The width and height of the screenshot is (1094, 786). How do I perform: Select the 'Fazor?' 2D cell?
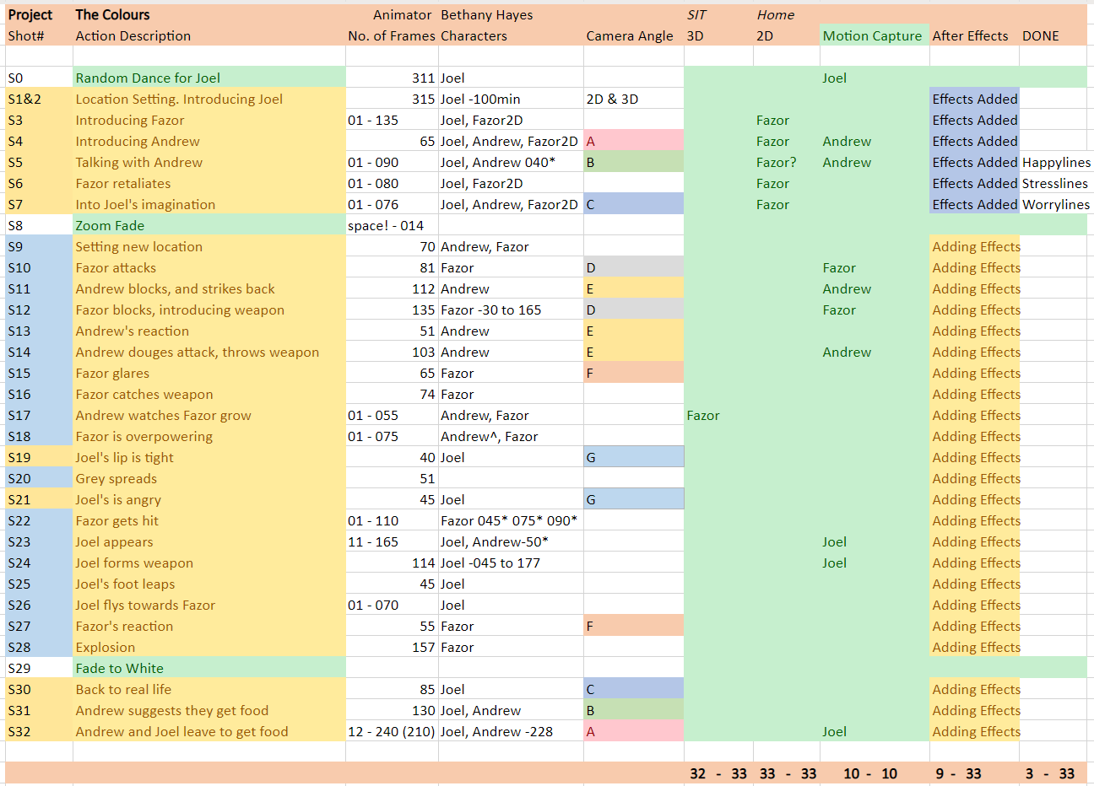(x=787, y=162)
